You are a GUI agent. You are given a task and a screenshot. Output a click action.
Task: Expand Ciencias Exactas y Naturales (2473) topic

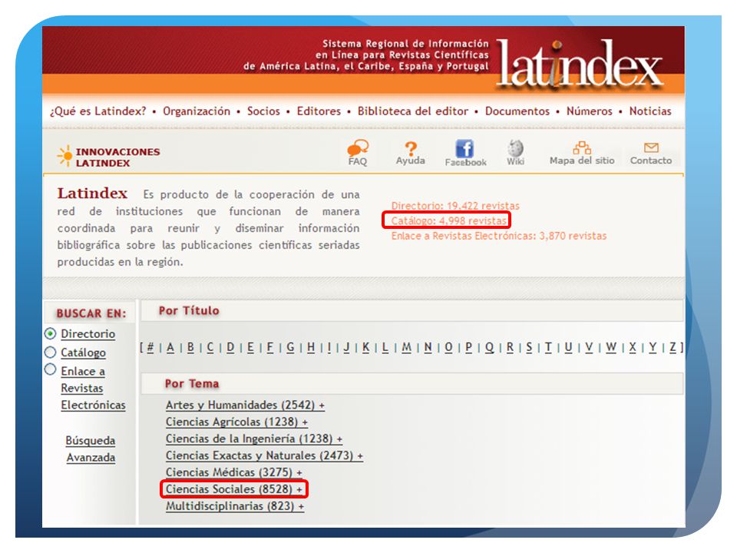click(264, 455)
